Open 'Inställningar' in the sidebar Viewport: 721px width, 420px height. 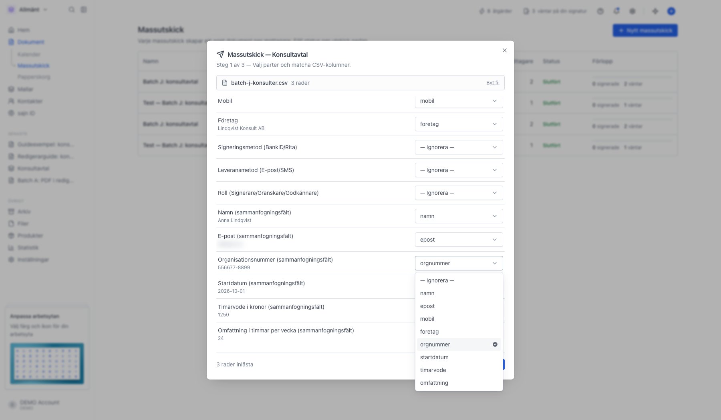click(28, 260)
